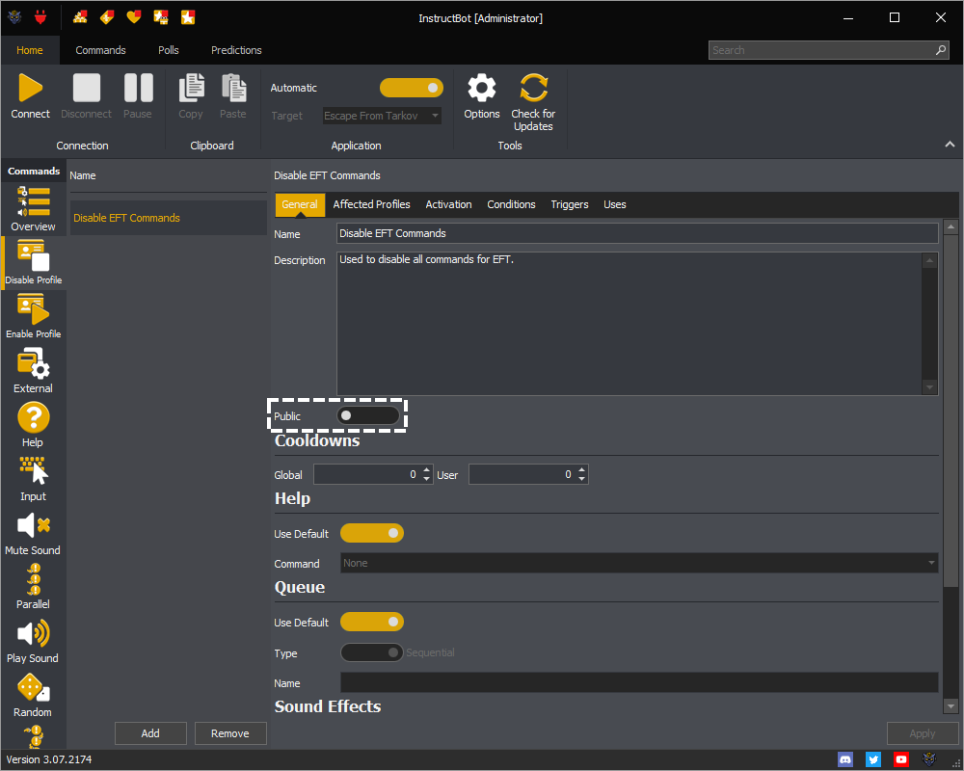Open the Overview command list icon
The width and height of the screenshot is (964, 771).
point(33,201)
